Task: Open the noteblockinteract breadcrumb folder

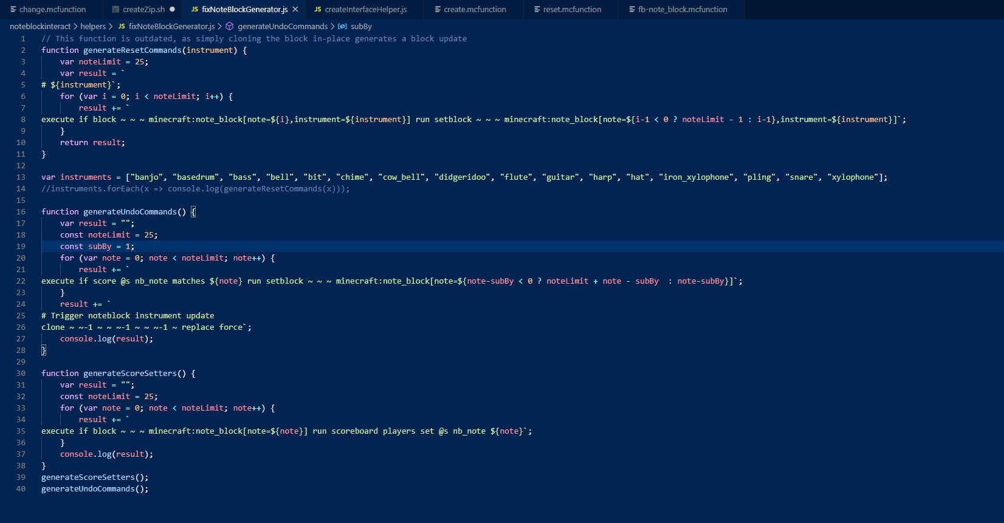Action: [40, 27]
